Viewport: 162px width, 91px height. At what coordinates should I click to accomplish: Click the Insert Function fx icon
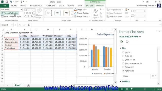[x=29, y=25]
